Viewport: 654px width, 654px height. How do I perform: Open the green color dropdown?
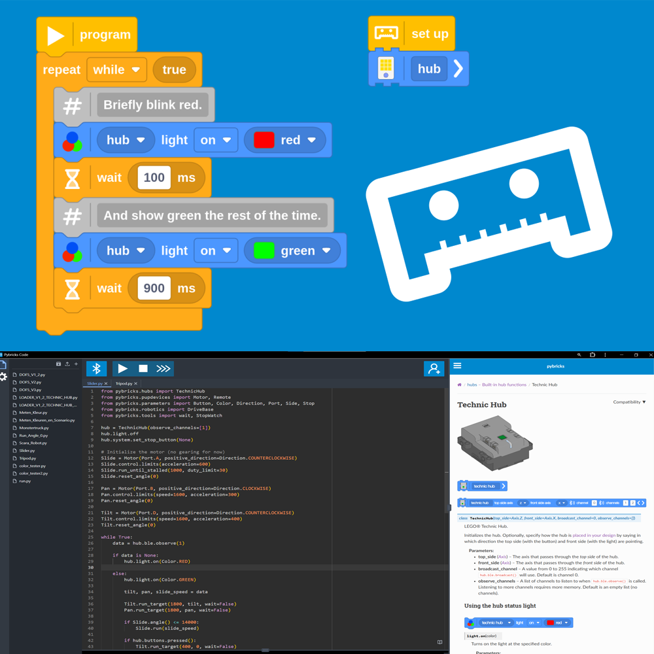292,250
